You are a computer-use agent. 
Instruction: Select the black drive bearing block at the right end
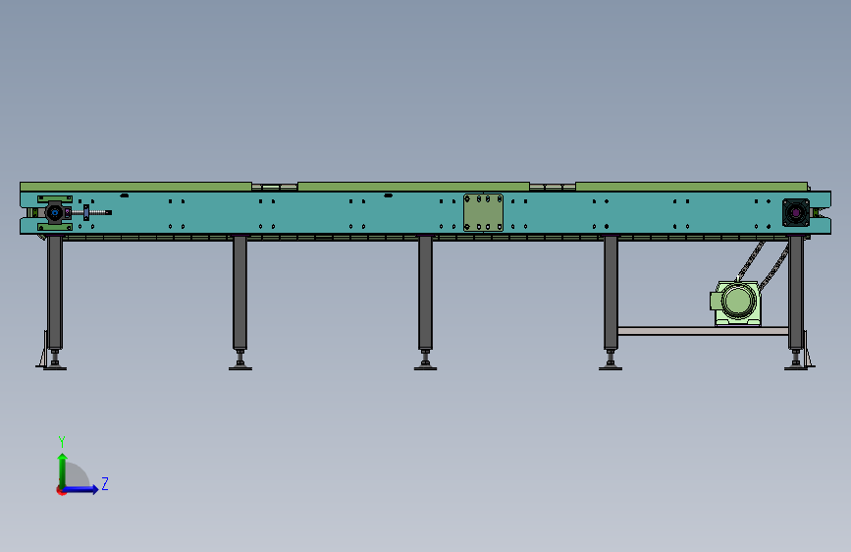click(x=796, y=212)
